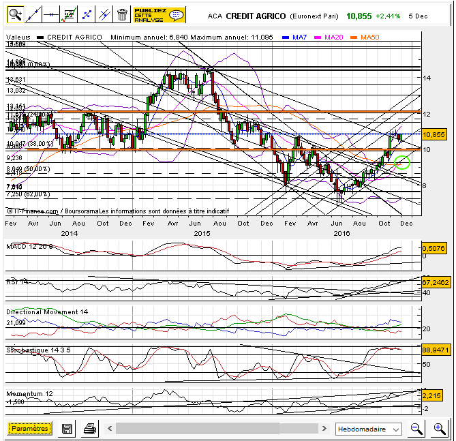Open the indicators chart settings icon
456x441 pixels.
pyautogui.click(x=68, y=14)
